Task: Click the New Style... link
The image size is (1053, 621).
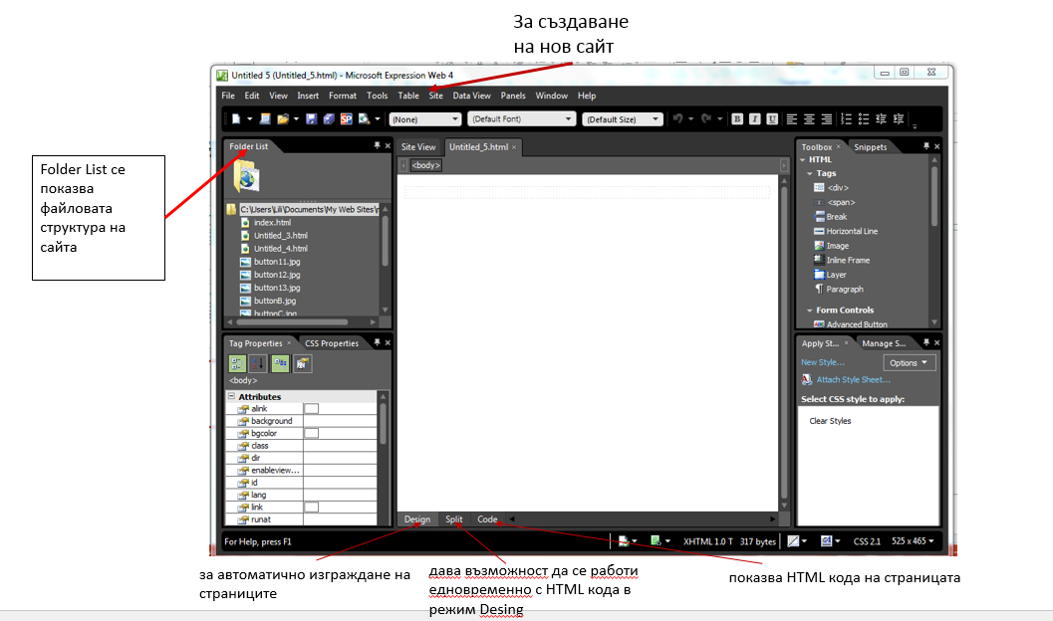Action: click(x=823, y=362)
